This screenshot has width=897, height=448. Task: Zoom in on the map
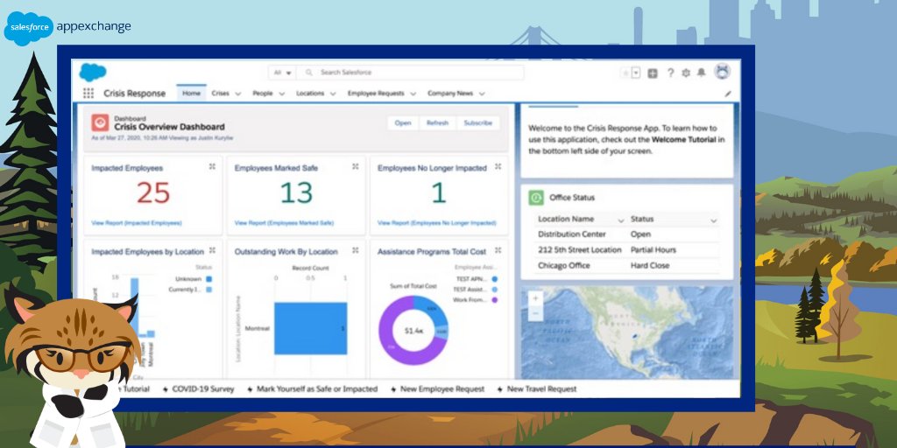(535, 298)
